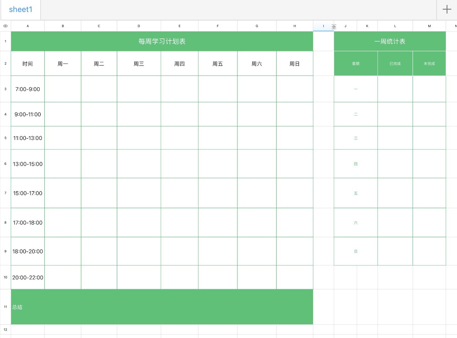The image size is (457, 338).
Task: Expand hidden columns between I and J
Action: (x=334, y=27)
